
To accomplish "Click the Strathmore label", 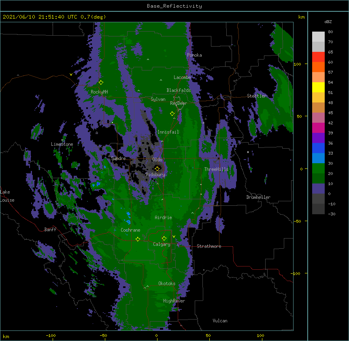I will click(x=209, y=246).
